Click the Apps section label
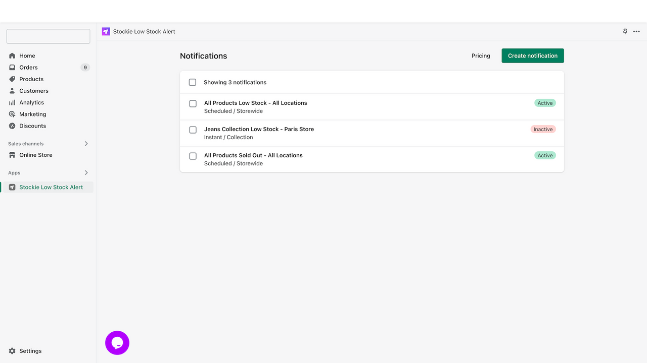Screen dimensions: 647x363 point(14,173)
